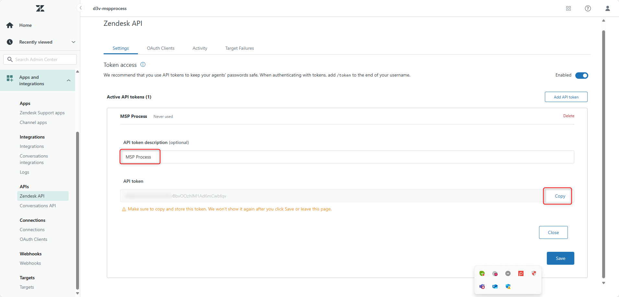The height and width of the screenshot is (297, 619).
Task: Click the page scroll down arrow
Action: 603,283
